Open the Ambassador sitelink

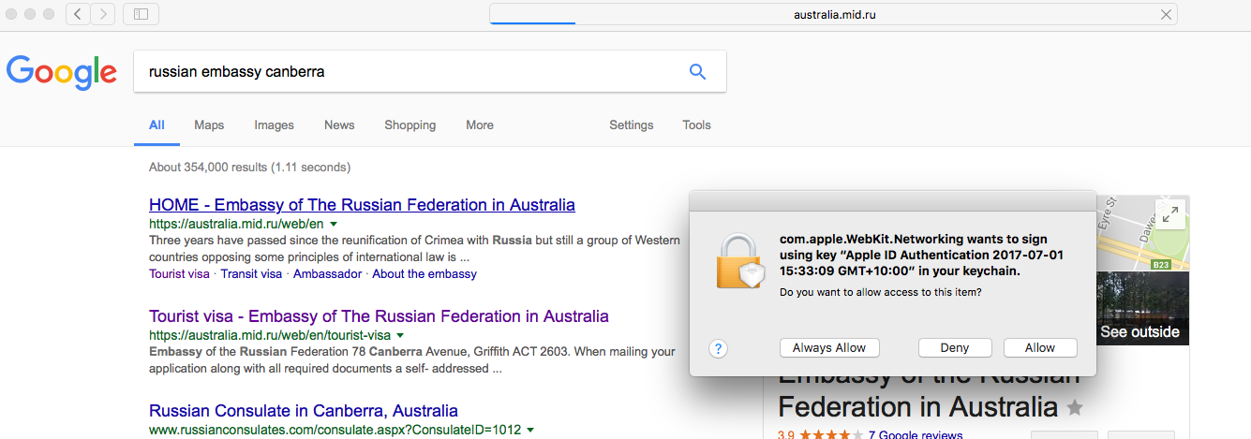(327, 274)
